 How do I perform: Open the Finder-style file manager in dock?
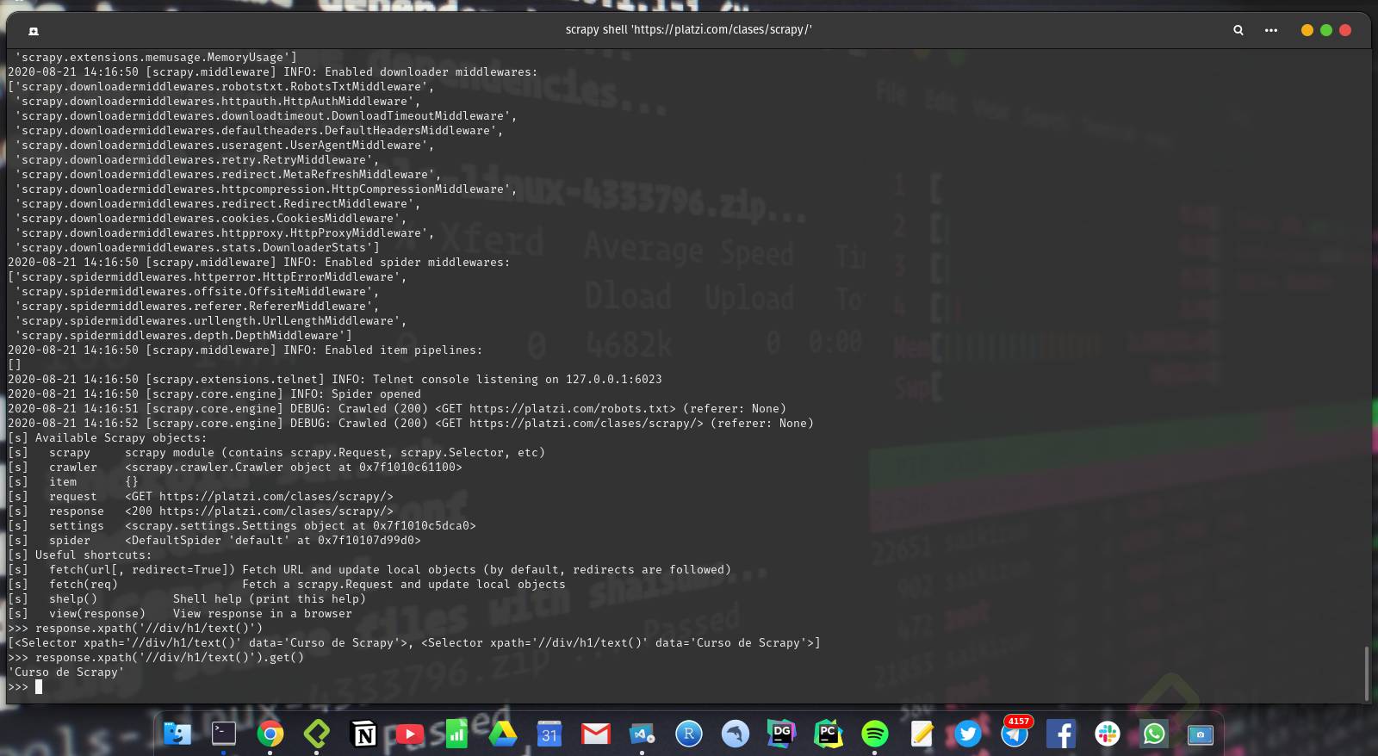tap(177, 734)
